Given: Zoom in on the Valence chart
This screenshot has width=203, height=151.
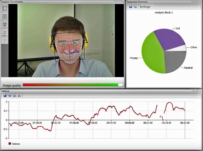Looking at the screenshot, I should pos(15,96).
